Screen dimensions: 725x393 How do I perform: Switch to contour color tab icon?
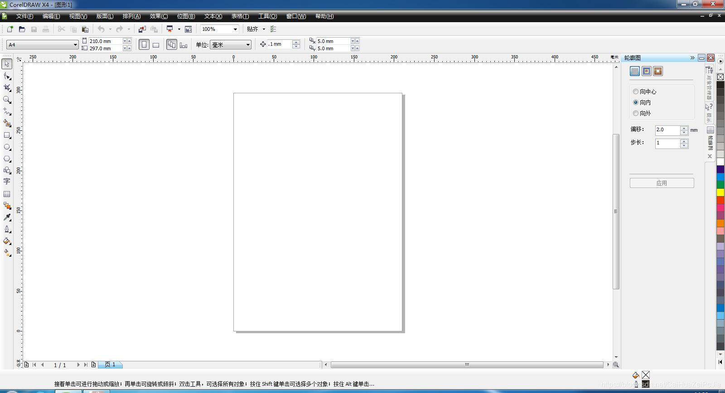point(647,71)
